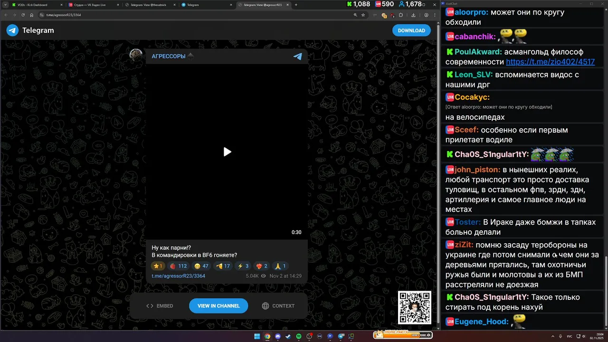Click username john_piston in chat
Viewport: 608px width, 342px height.
coord(477,170)
